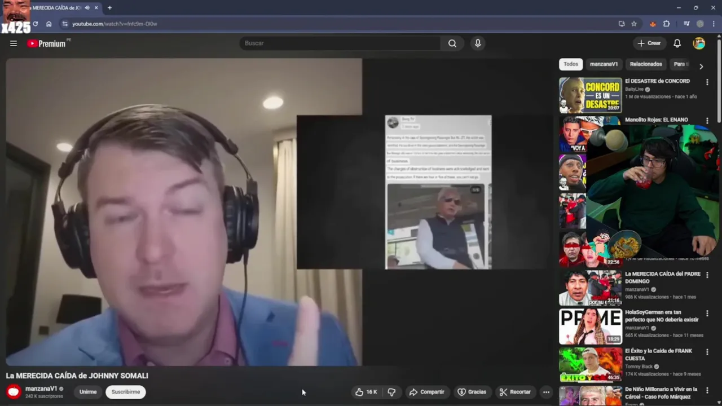Bookmark this page with star icon

(x=634, y=24)
